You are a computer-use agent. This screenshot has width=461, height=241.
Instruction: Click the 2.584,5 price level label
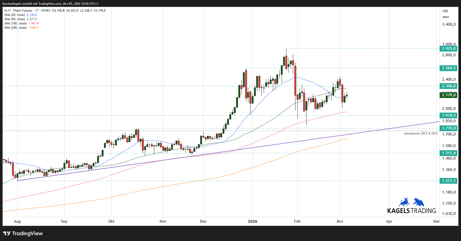point(448,68)
